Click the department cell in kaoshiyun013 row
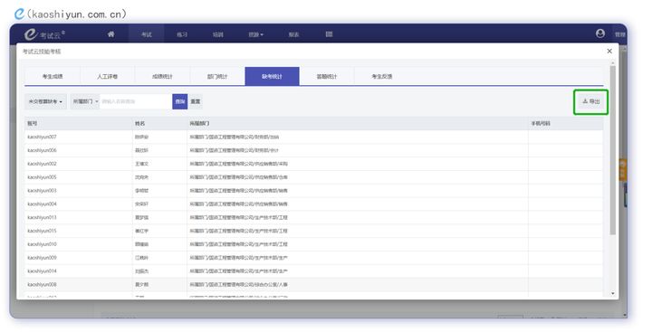 (x=358, y=217)
